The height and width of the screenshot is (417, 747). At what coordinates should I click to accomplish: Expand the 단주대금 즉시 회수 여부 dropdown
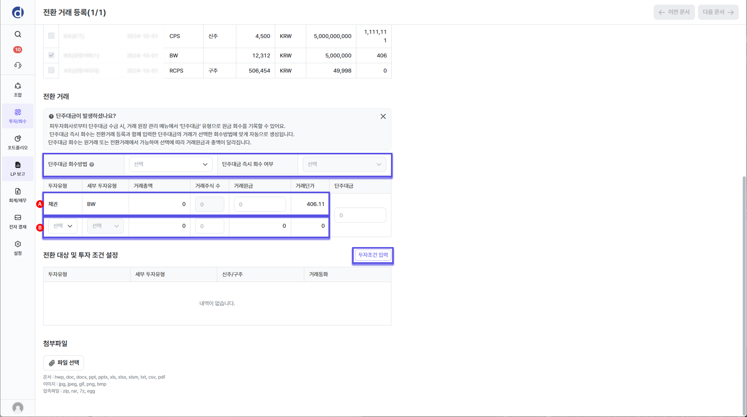(x=344, y=164)
